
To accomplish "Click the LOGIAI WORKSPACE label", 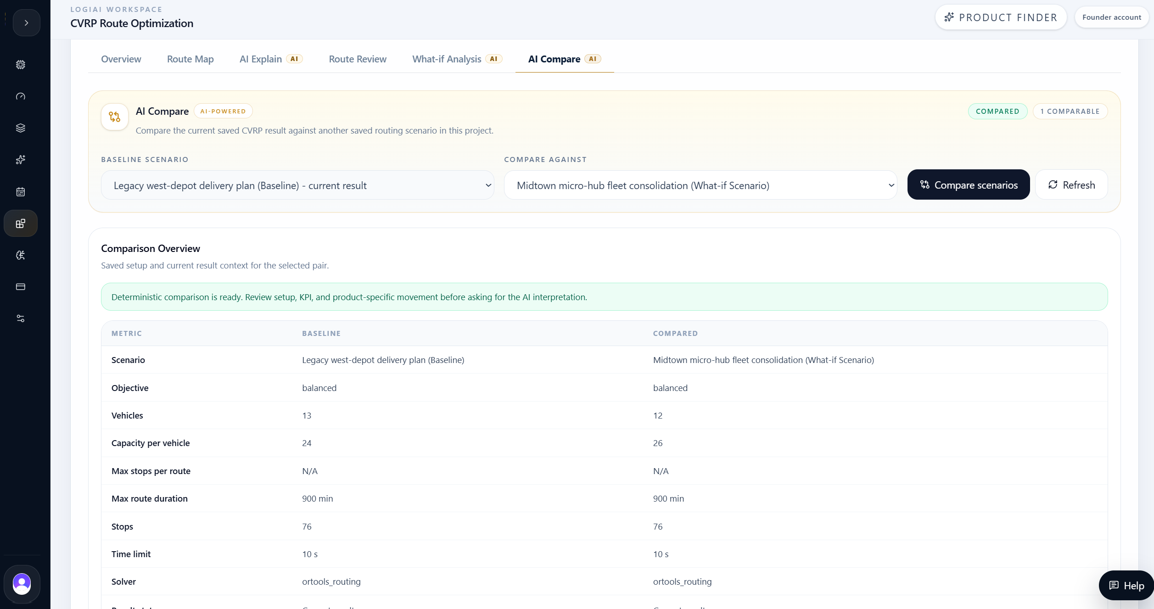I will (117, 9).
